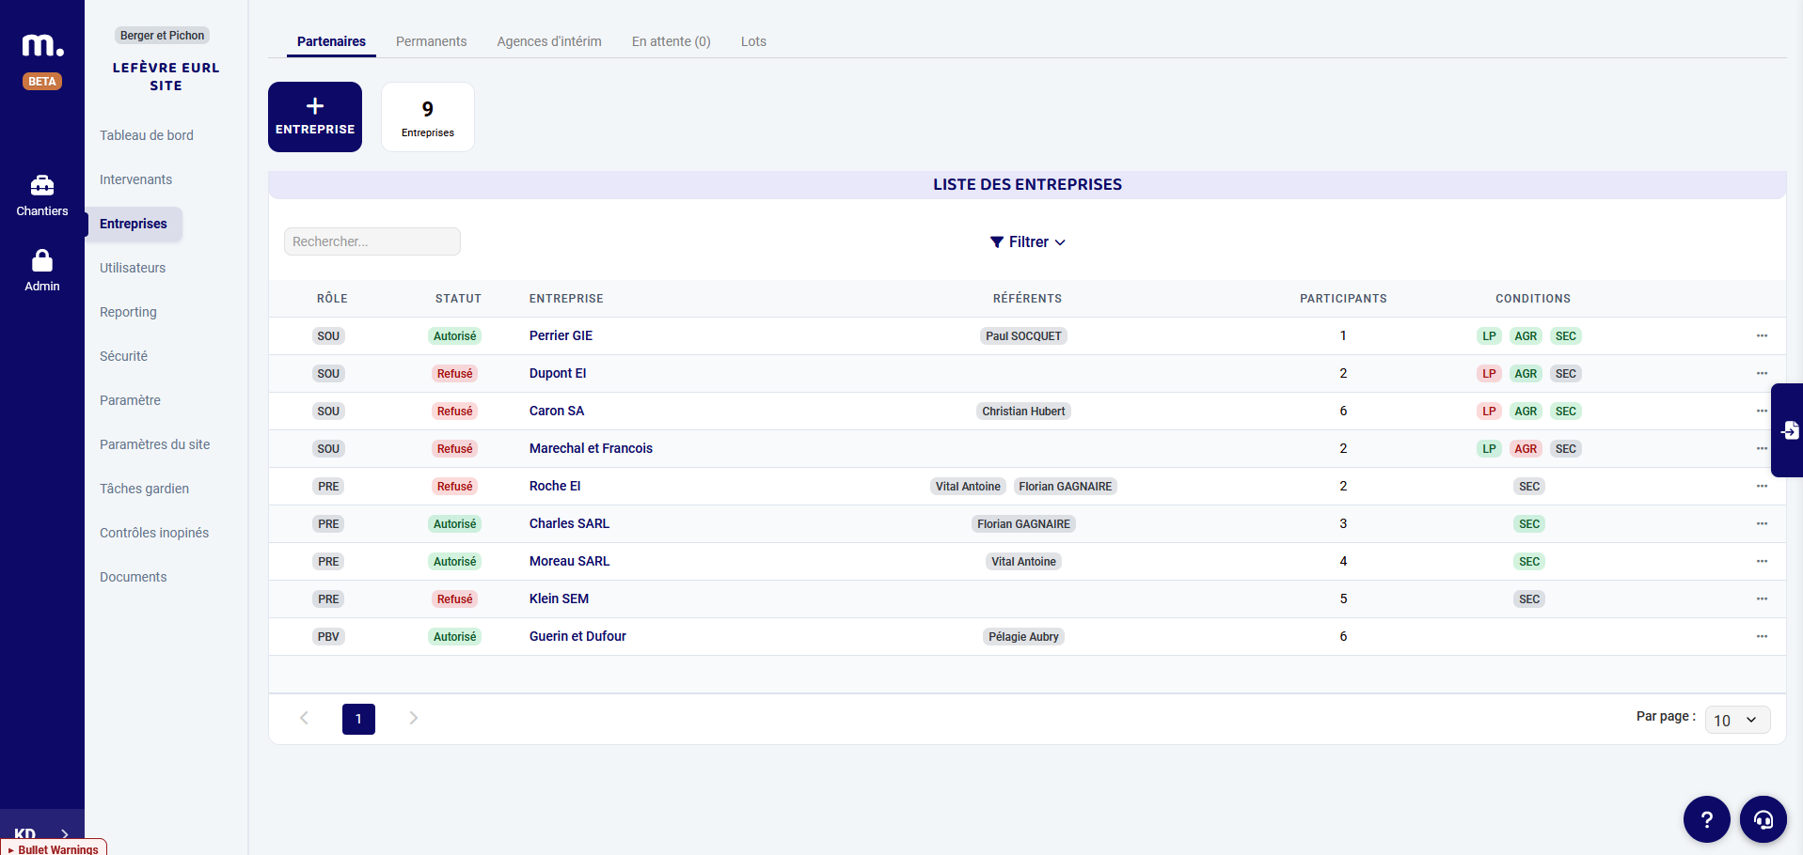This screenshot has width=1803, height=855.
Task: Click the Rechercher search field
Action: [x=372, y=241]
